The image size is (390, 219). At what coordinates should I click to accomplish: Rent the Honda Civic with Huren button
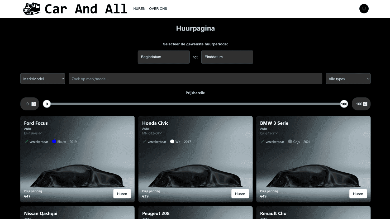click(x=240, y=194)
